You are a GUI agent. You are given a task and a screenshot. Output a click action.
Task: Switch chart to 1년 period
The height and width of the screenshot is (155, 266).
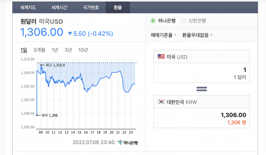pyautogui.click(x=55, y=50)
